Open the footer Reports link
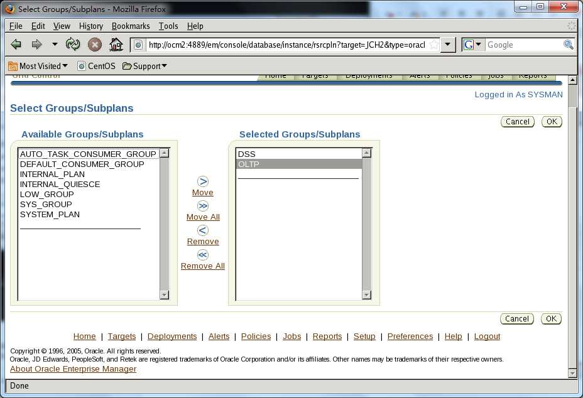583x398 pixels. click(327, 336)
